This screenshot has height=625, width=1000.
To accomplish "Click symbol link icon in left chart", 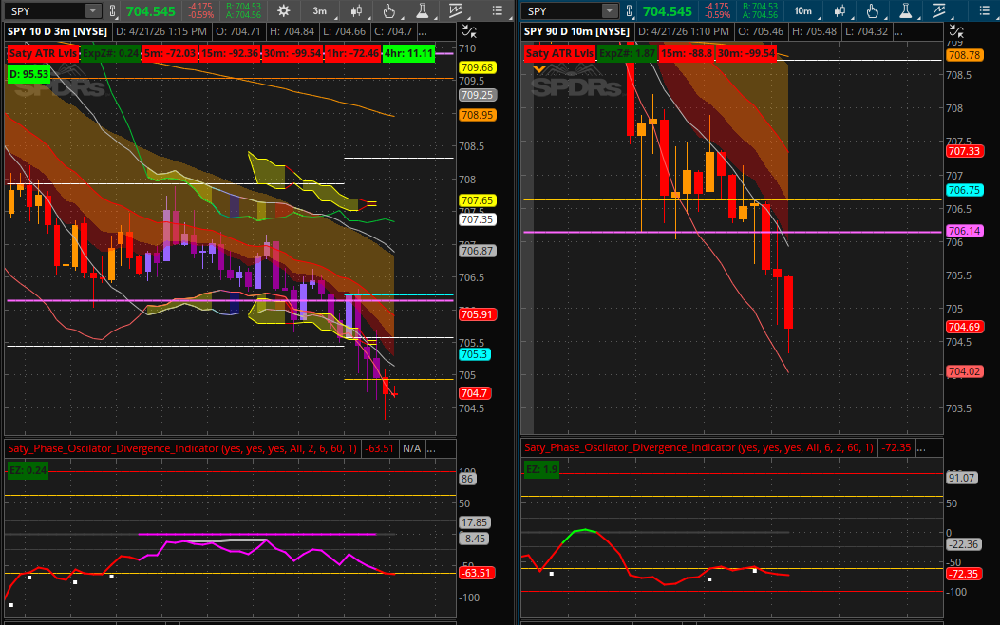I will (113, 10).
